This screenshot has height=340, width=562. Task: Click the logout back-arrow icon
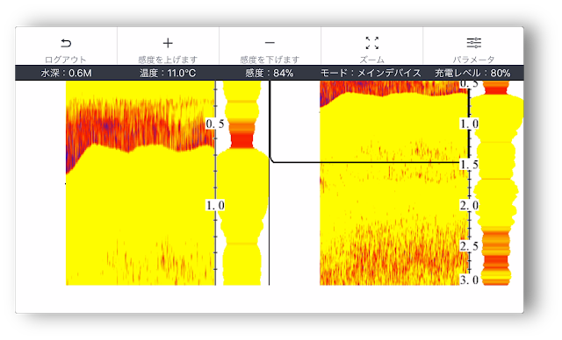66,43
